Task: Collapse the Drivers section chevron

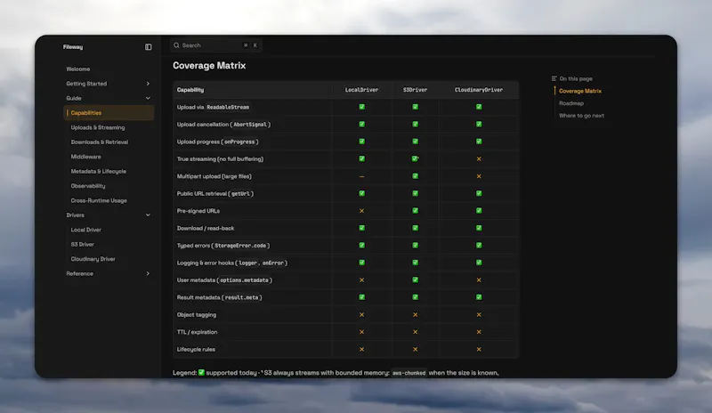Action: click(x=148, y=215)
